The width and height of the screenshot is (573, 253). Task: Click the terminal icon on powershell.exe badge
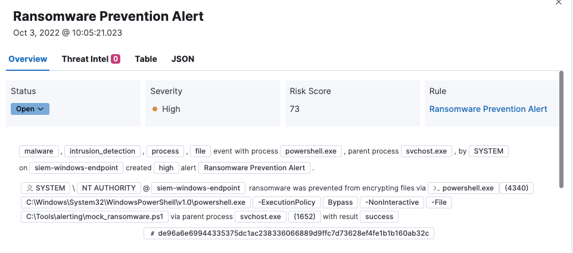click(437, 188)
